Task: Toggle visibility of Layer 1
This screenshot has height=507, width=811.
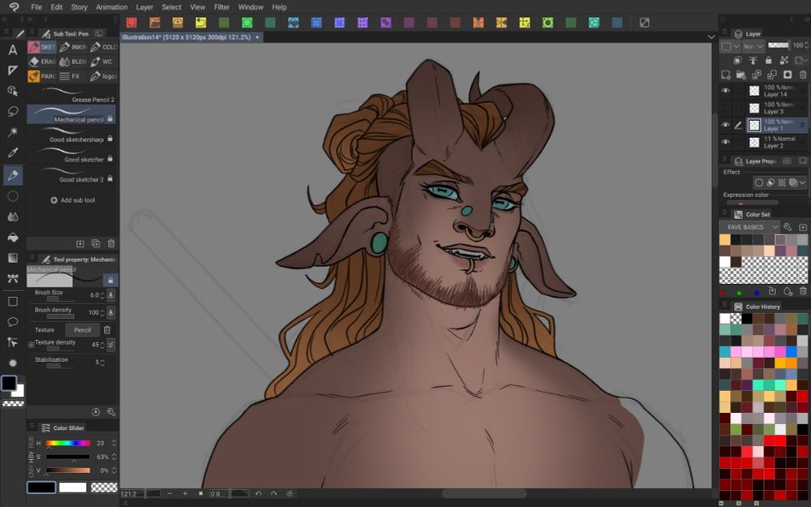Action: click(x=726, y=125)
